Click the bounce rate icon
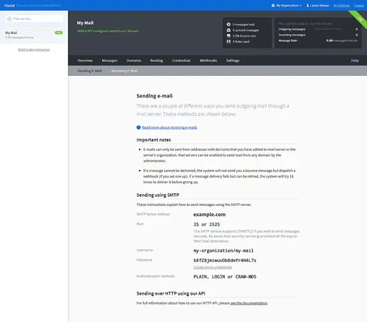367x322 pixels. (x=228, y=36)
